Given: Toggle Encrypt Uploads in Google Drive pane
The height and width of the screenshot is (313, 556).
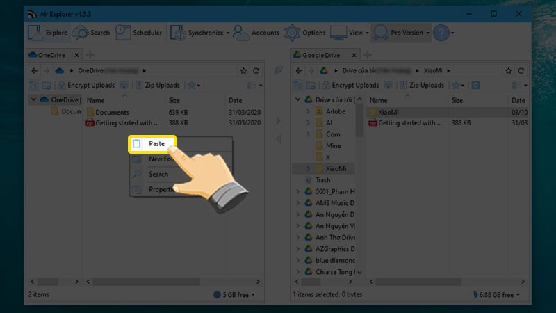Looking at the screenshot, I should [x=350, y=85].
